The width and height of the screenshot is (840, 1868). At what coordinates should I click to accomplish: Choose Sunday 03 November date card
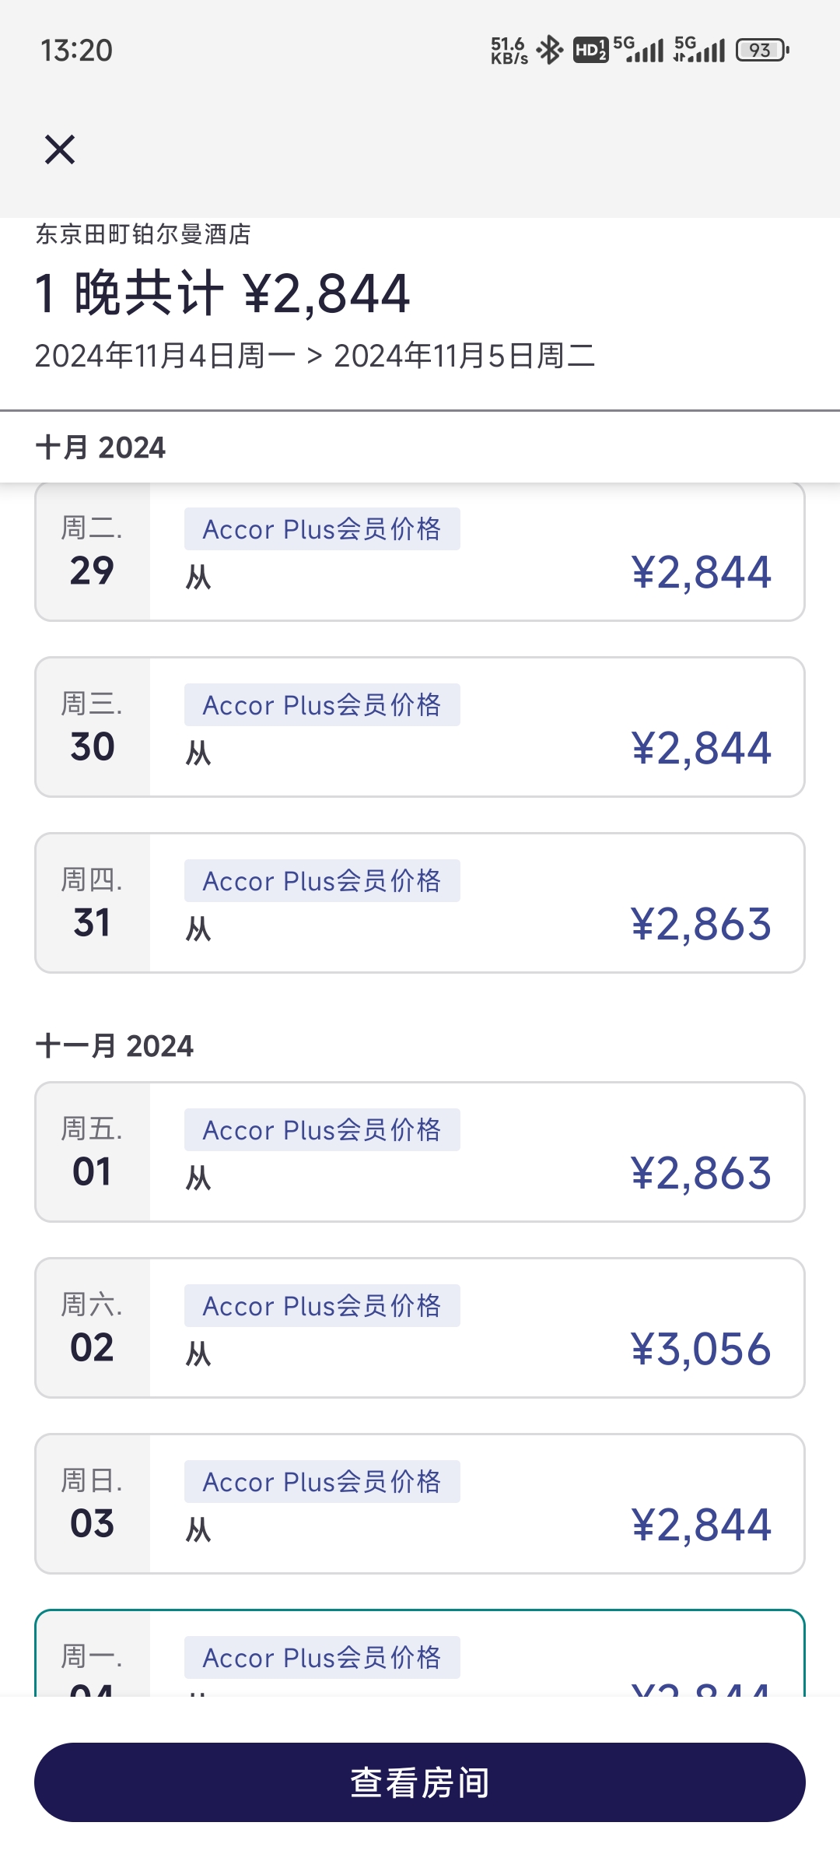pos(420,1504)
